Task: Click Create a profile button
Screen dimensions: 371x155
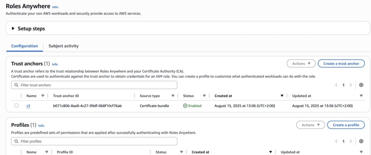Action: point(346,125)
